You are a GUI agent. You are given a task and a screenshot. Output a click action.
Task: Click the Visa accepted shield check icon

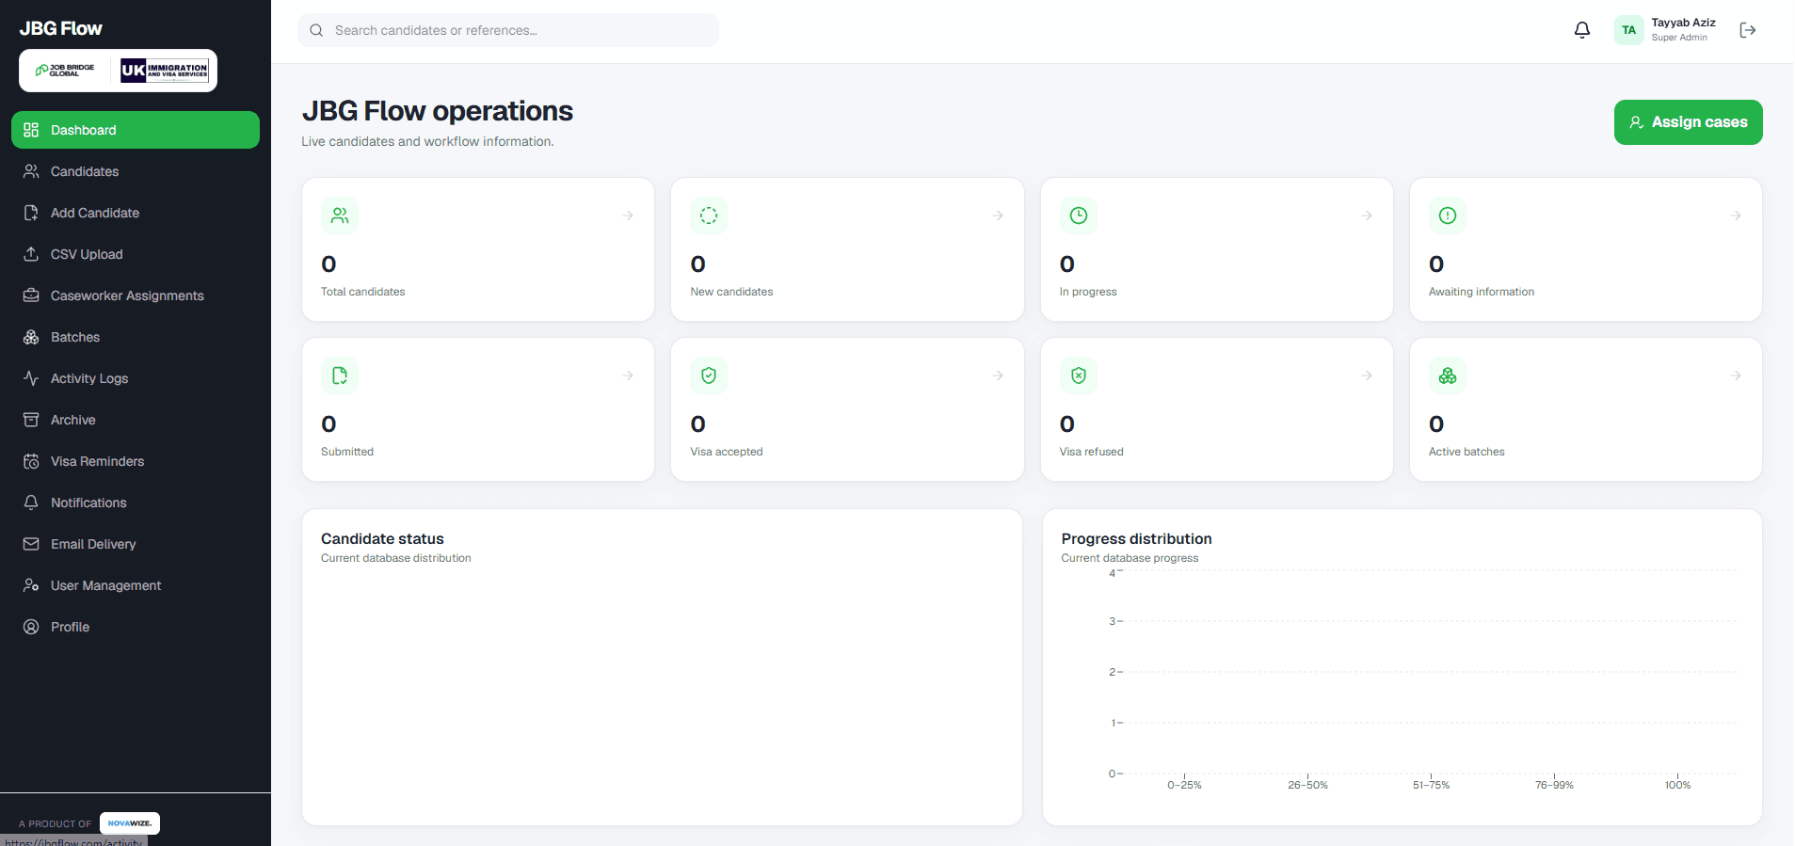[x=709, y=375]
